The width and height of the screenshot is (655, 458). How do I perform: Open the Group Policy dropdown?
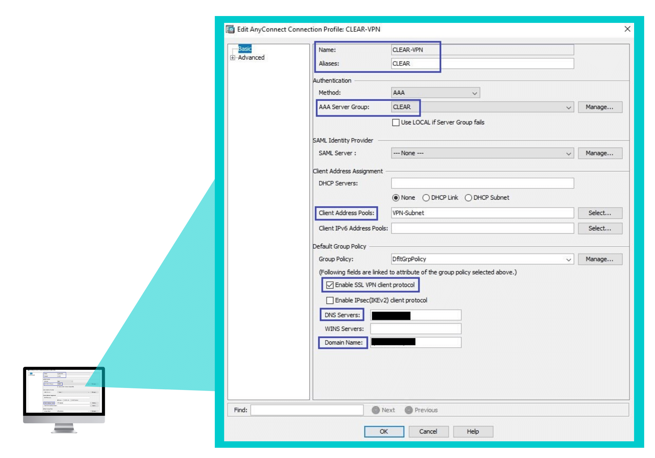click(568, 259)
